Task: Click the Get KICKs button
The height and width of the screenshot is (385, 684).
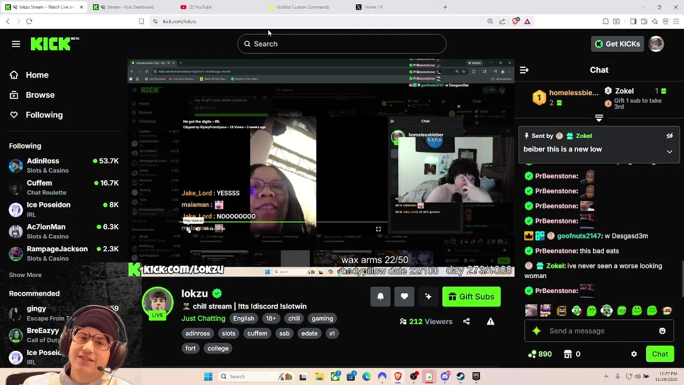Action: tap(617, 44)
